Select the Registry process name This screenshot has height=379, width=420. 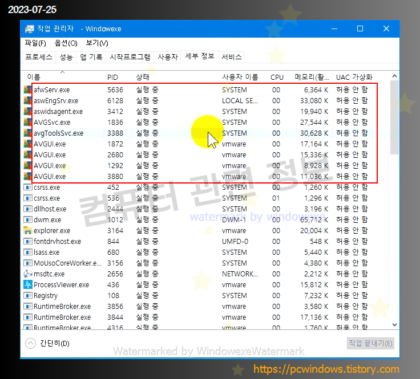click(46, 296)
